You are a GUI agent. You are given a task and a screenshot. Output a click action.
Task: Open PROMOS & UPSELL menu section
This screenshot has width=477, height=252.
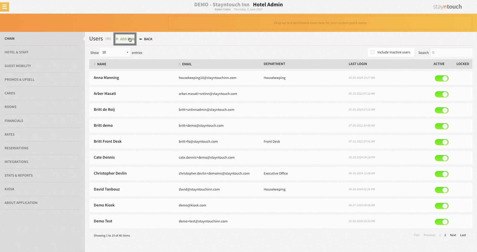coord(20,80)
